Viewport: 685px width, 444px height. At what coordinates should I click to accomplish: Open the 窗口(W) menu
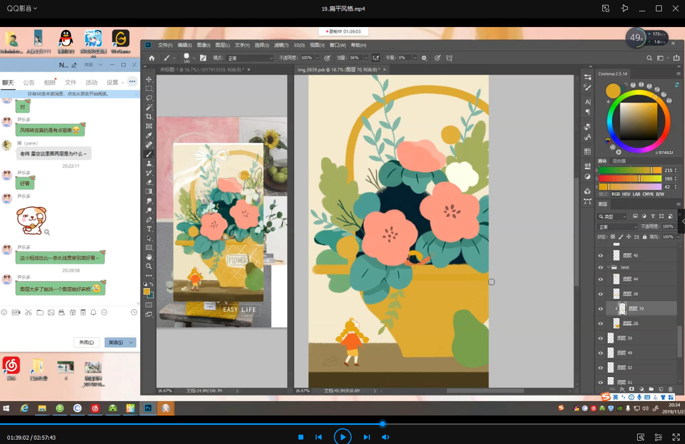pyautogui.click(x=337, y=45)
